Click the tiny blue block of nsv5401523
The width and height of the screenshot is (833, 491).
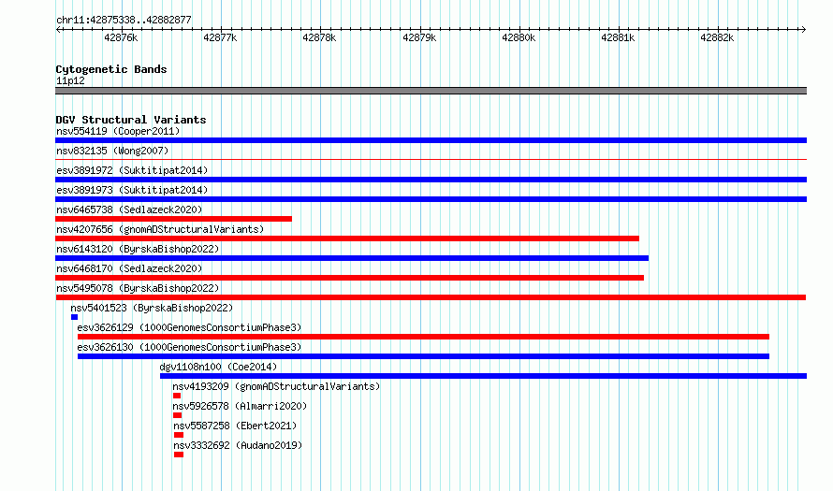pos(74,317)
